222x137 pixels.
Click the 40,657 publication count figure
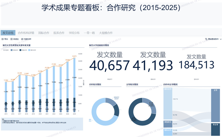point(109,65)
